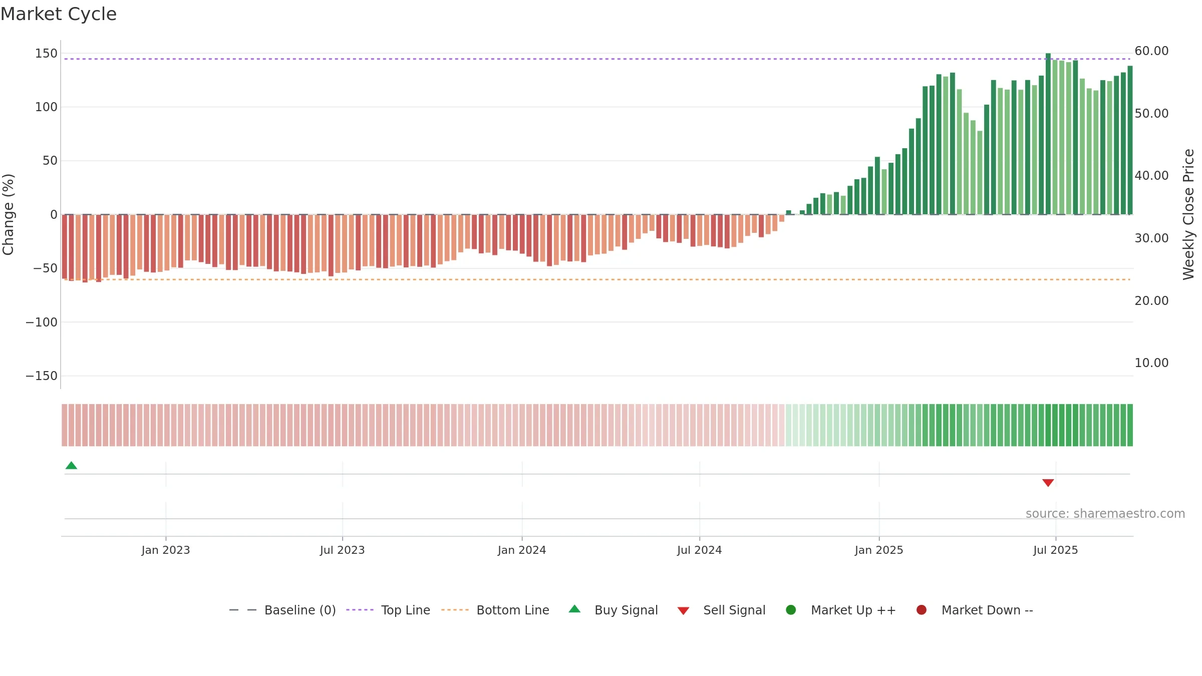Toggle the Bottom Line legend entry
1202x676 pixels.
[495, 610]
